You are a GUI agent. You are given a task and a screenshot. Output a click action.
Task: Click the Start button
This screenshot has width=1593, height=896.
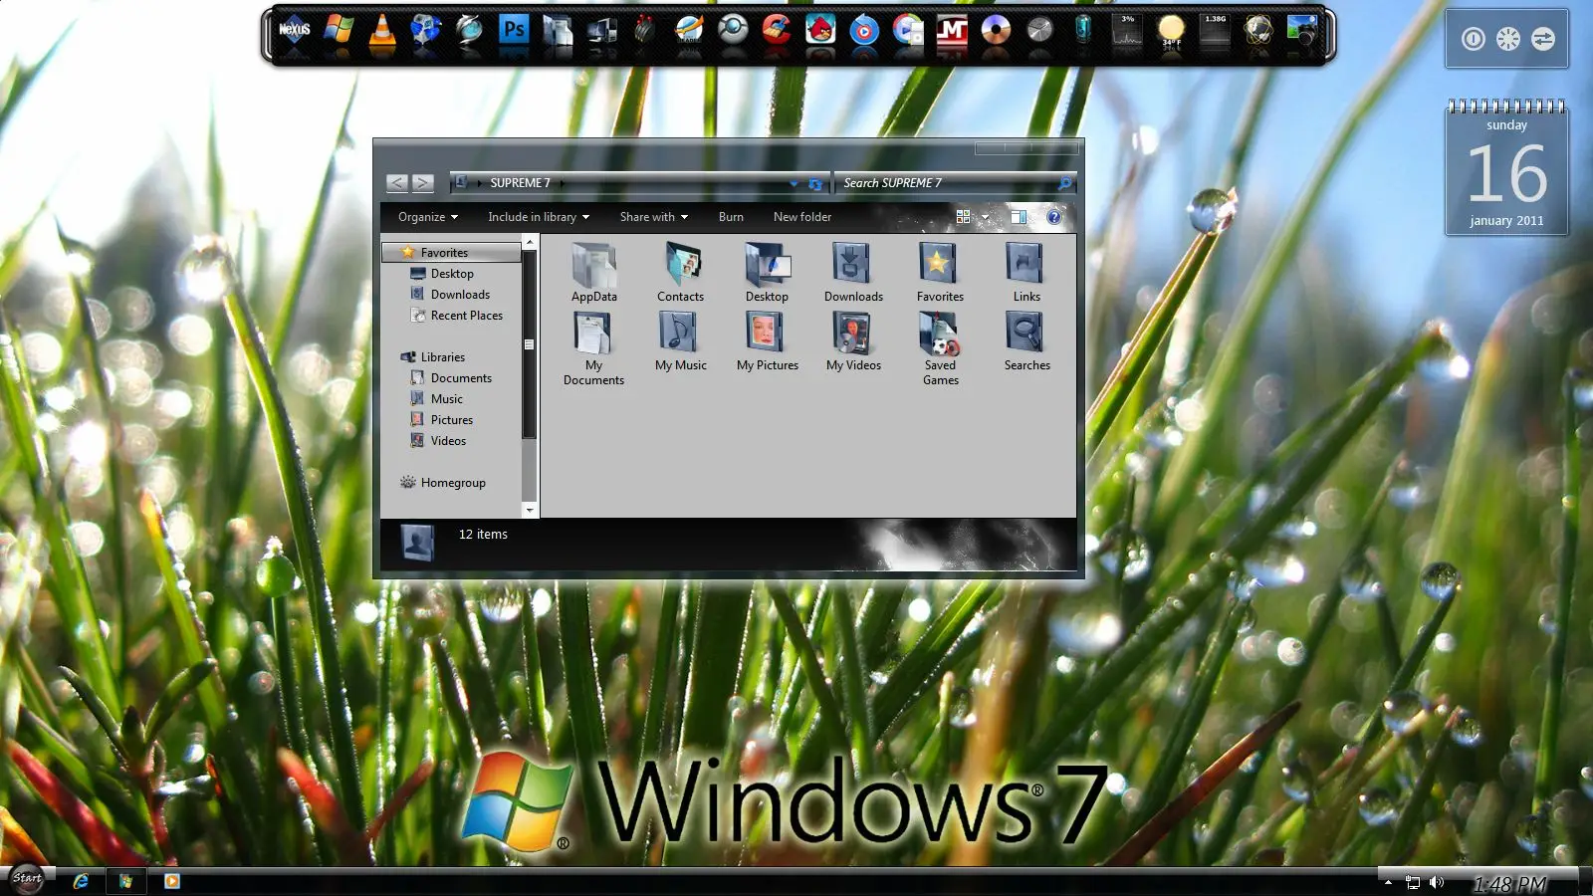pyautogui.click(x=27, y=878)
